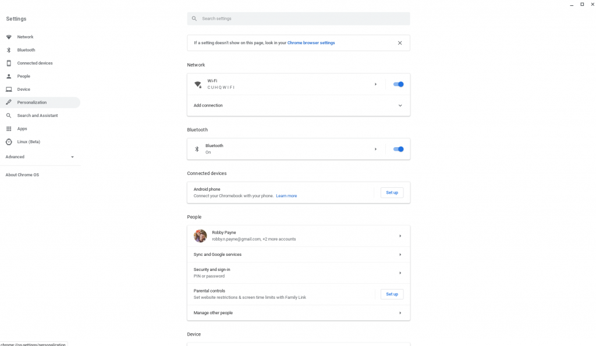The height and width of the screenshot is (346, 596).
Task: Click the Network wifi icon in sidebar
Action: [9, 37]
